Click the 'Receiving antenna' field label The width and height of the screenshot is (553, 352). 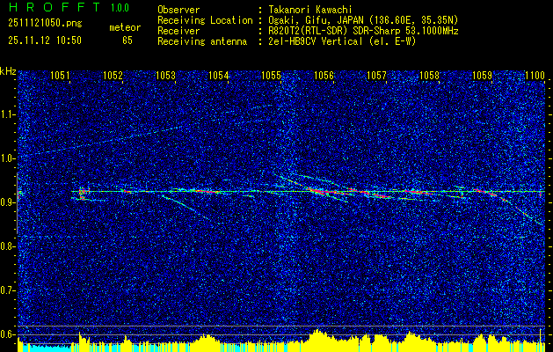point(202,41)
